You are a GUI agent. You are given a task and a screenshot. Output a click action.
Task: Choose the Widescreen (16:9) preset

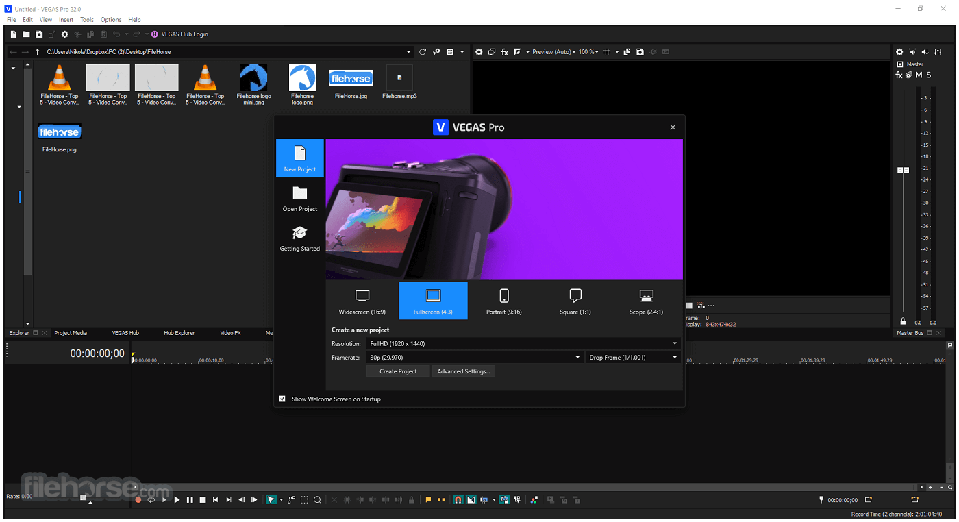coord(362,301)
